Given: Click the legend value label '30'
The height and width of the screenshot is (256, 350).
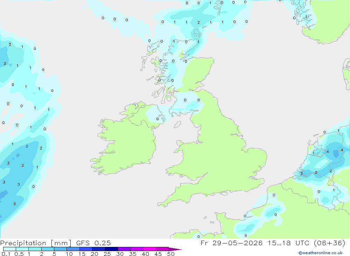Looking at the screenshot, I should [x=120, y=254].
